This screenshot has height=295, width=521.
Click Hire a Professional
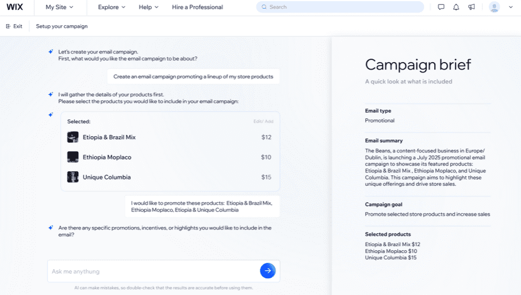coord(197,7)
